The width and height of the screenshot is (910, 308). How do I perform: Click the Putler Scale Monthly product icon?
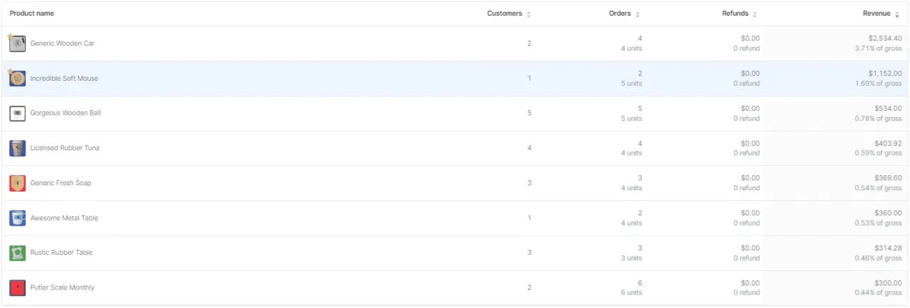coord(18,287)
